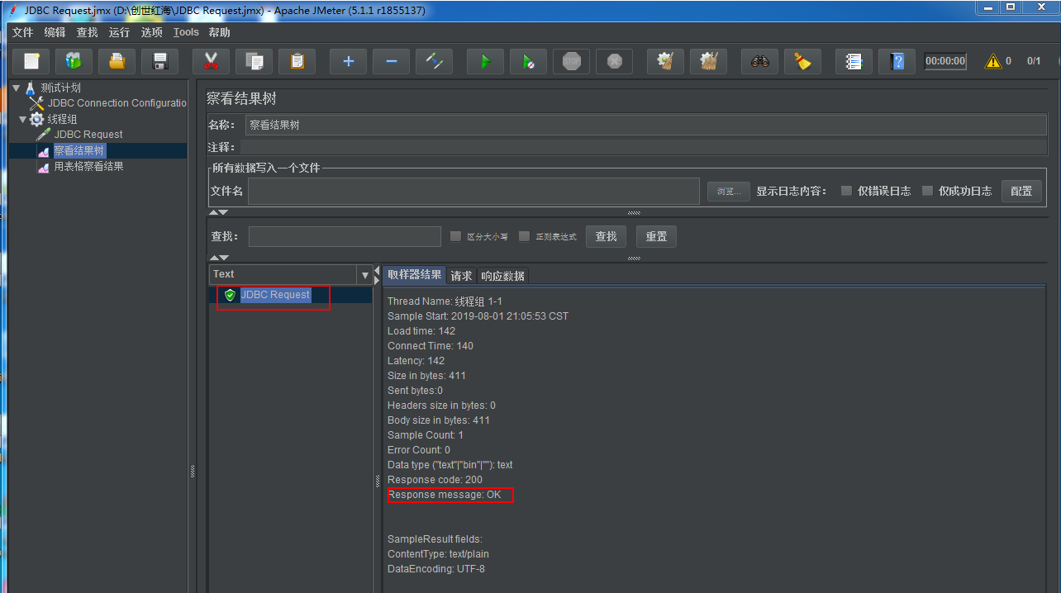Click the Clear results broom icon
The width and height of the screenshot is (1061, 593).
pyautogui.click(x=665, y=61)
